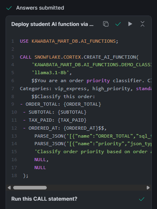Image resolution: width=157 pixels, height=209 pixels.
Task: Copy the SQL code block
Action: point(106,24)
